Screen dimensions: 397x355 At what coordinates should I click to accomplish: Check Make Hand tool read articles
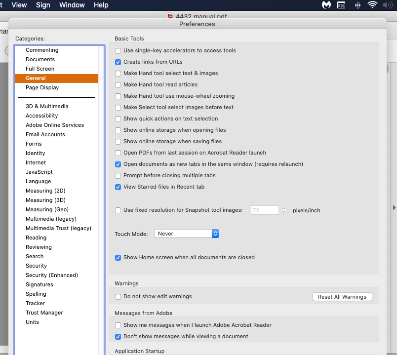[118, 85]
